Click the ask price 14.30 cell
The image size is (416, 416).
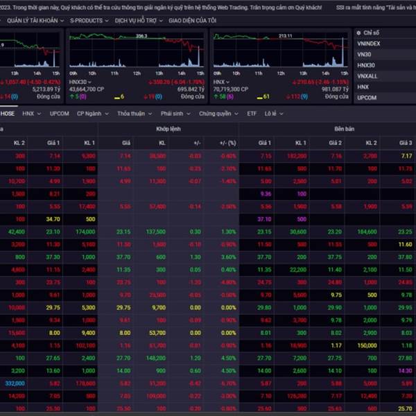point(406,371)
